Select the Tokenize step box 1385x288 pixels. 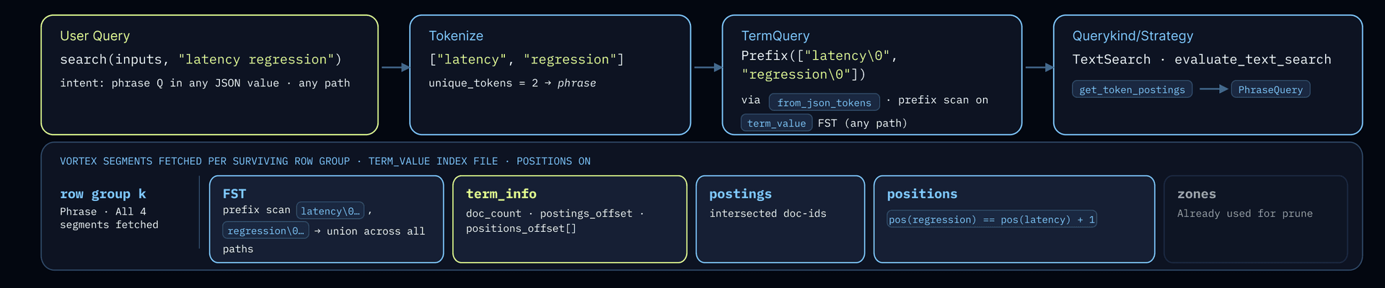(x=550, y=75)
